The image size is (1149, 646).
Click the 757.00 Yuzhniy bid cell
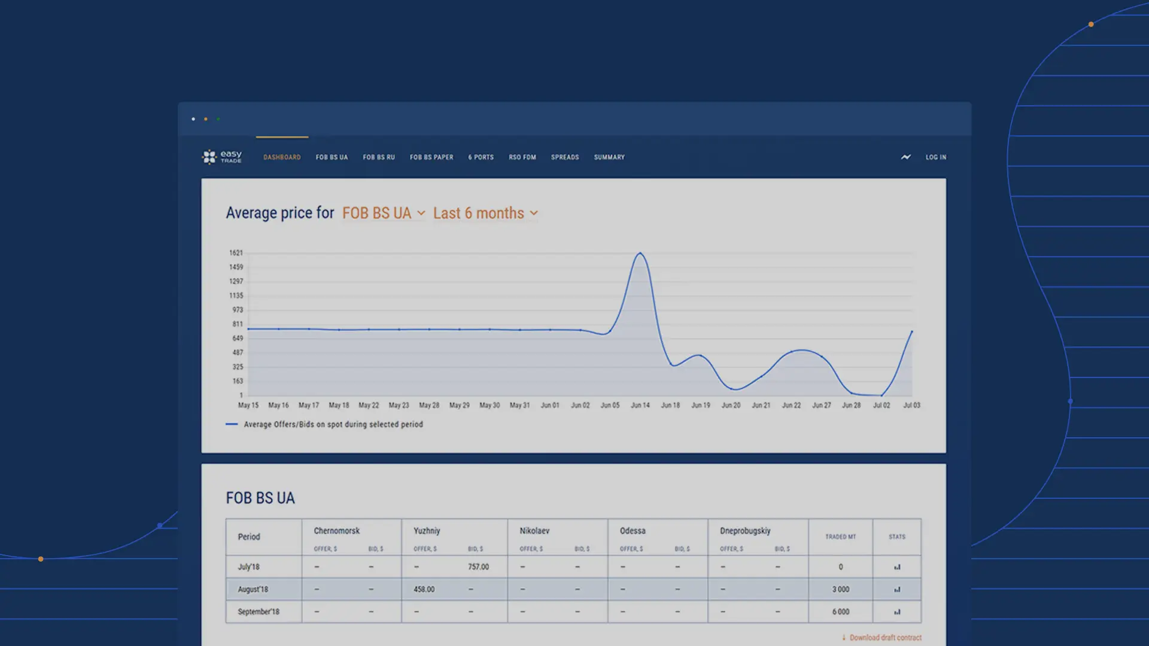point(478,567)
